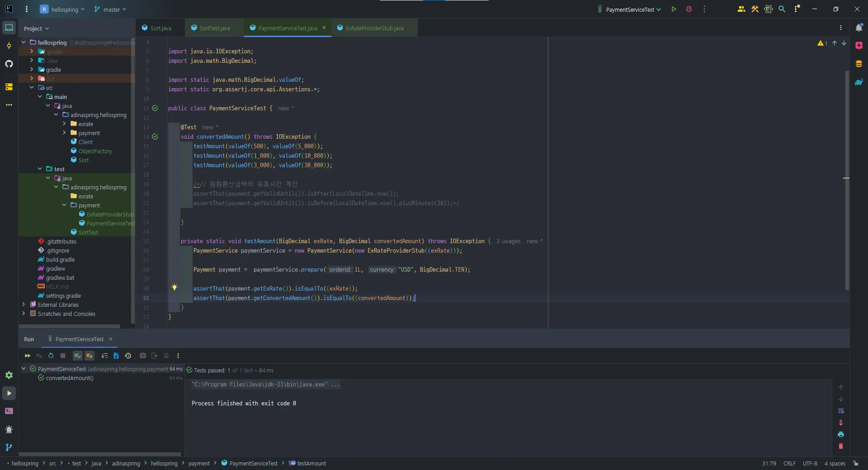Click the 4 spaces indent setting
This screenshot has width=868, height=470.
coord(835,463)
